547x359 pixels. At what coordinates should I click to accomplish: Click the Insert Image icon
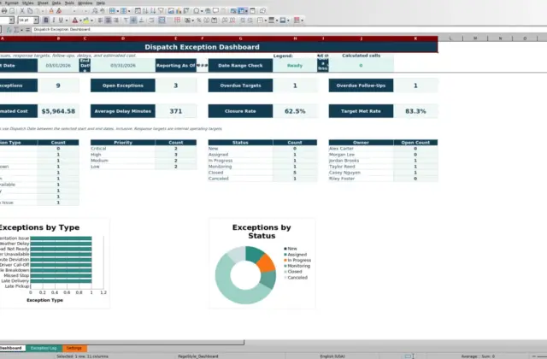(x=171, y=11)
